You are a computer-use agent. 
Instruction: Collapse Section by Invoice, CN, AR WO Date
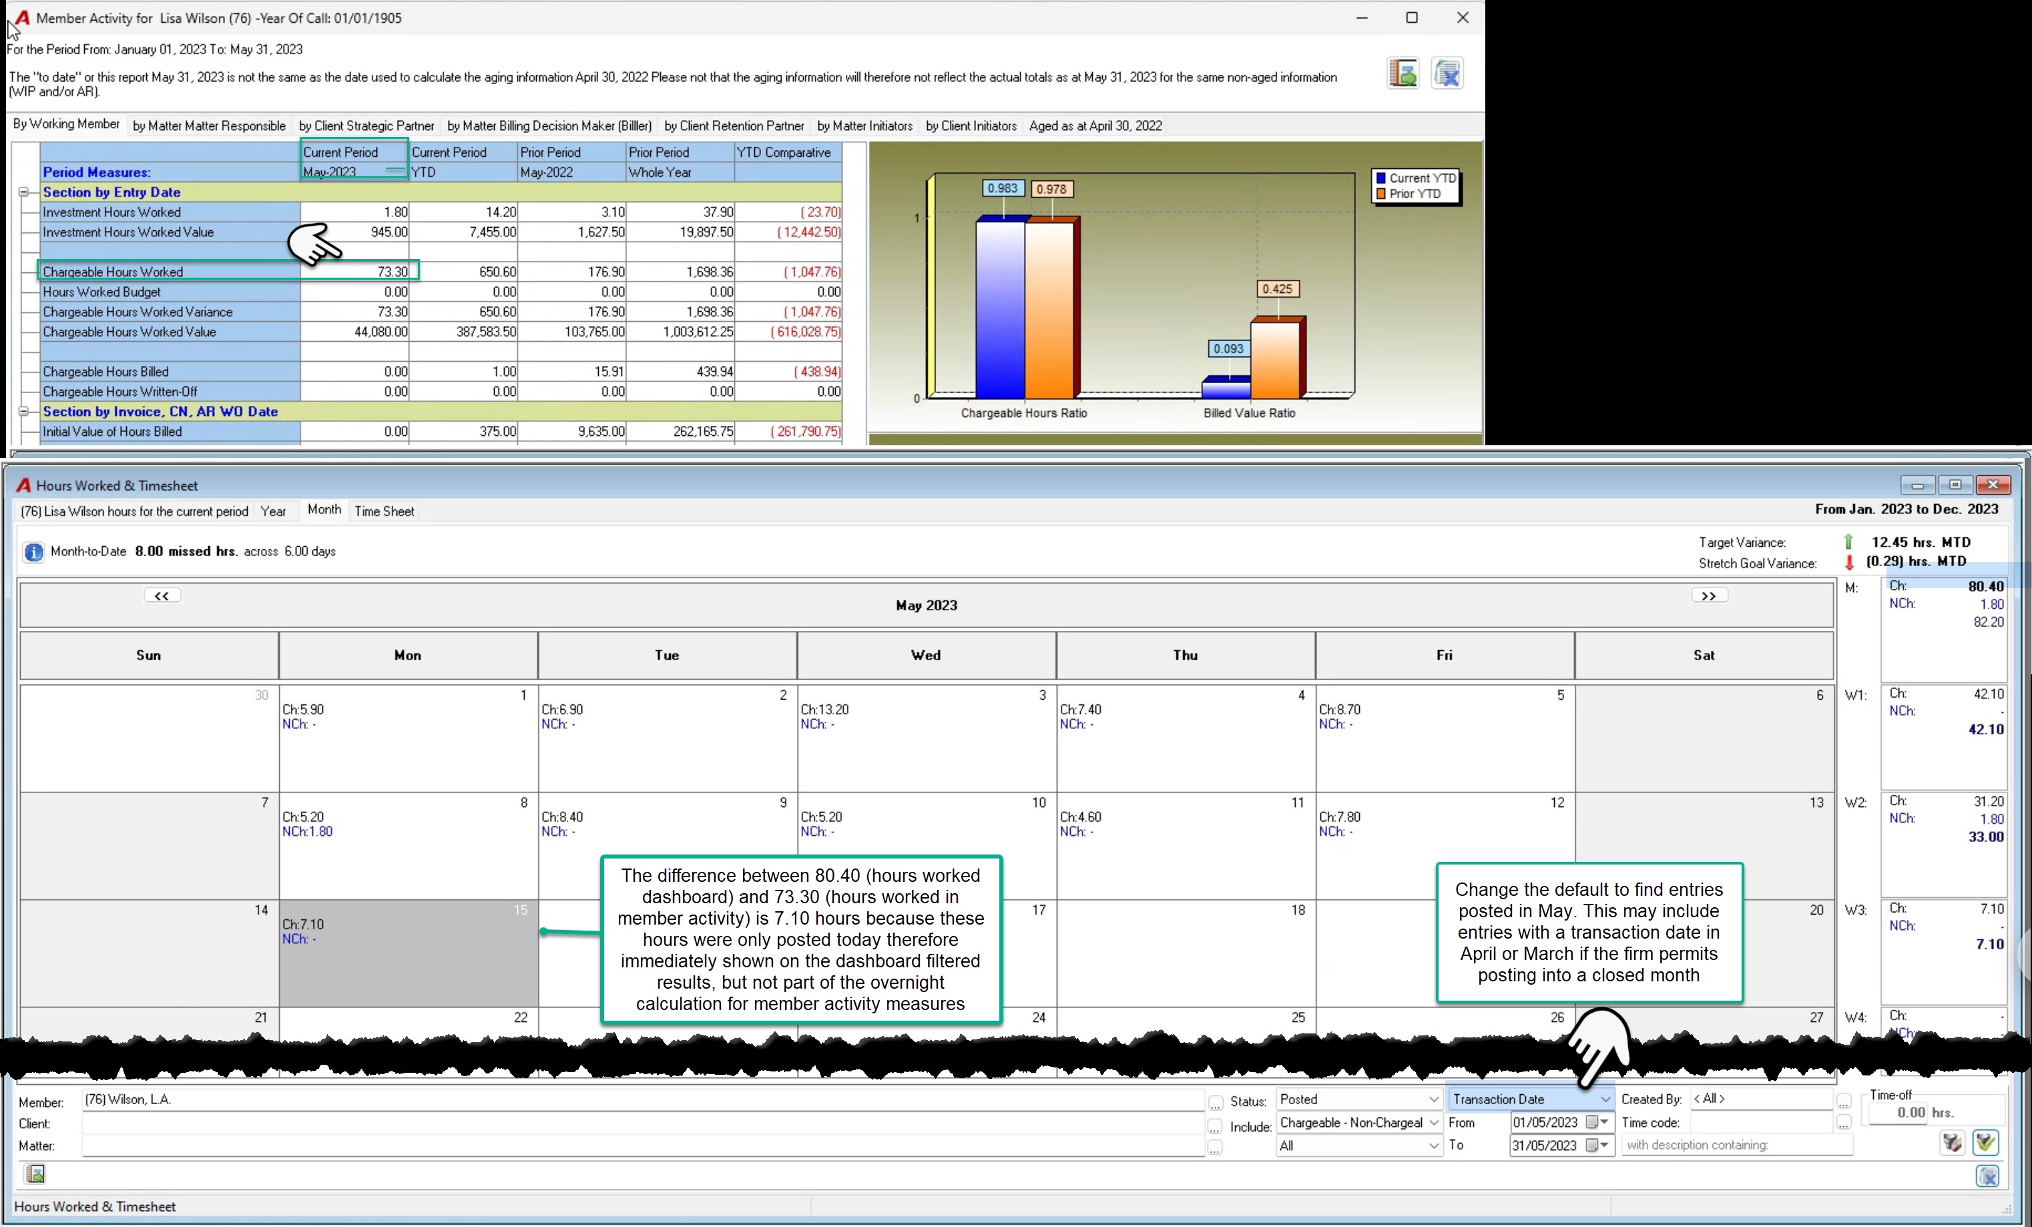coord(24,411)
